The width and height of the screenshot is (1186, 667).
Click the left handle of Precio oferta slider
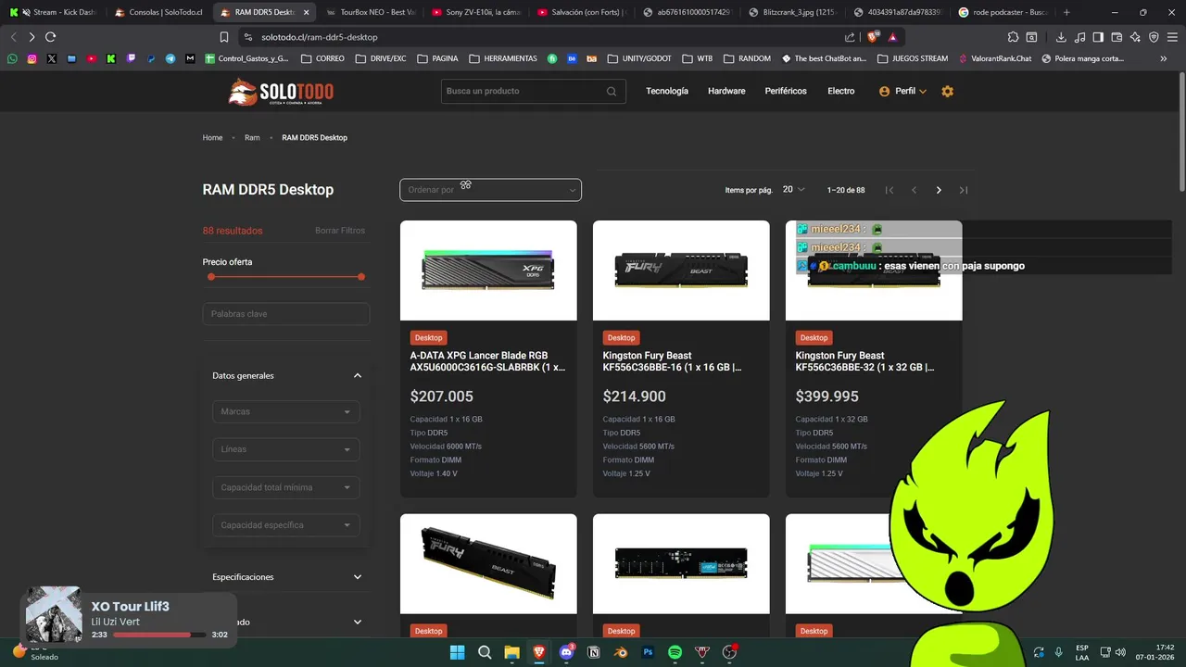point(211,277)
